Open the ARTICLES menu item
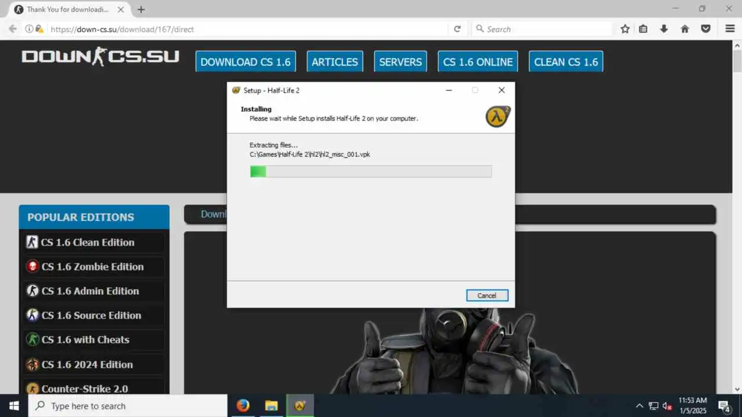This screenshot has height=417, width=742. pyautogui.click(x=335, y=62)
